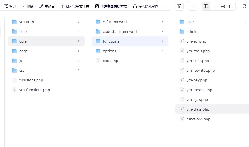Switch to grid icons view mode
249x147 pixels.
[x=223, y=6]
